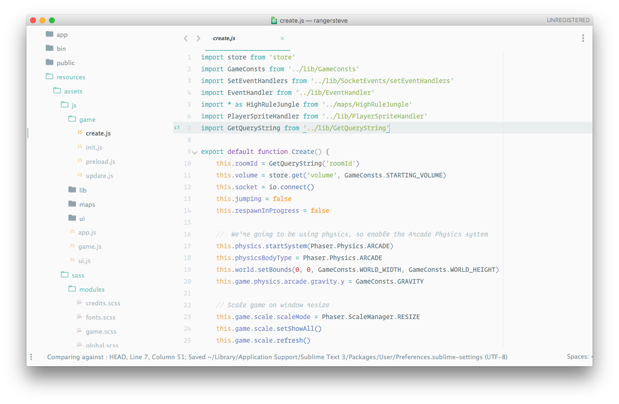Viewport: 619px width, 404px height.
Task: Click the back navigation arrow
Action: pos(185,38)
